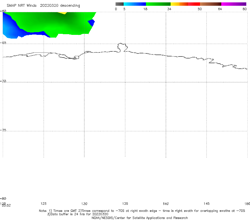Viewport: 250px width, 220px height.
Task: Click the small yellow patch atop the swath
Action: click(x=62, y=13)
